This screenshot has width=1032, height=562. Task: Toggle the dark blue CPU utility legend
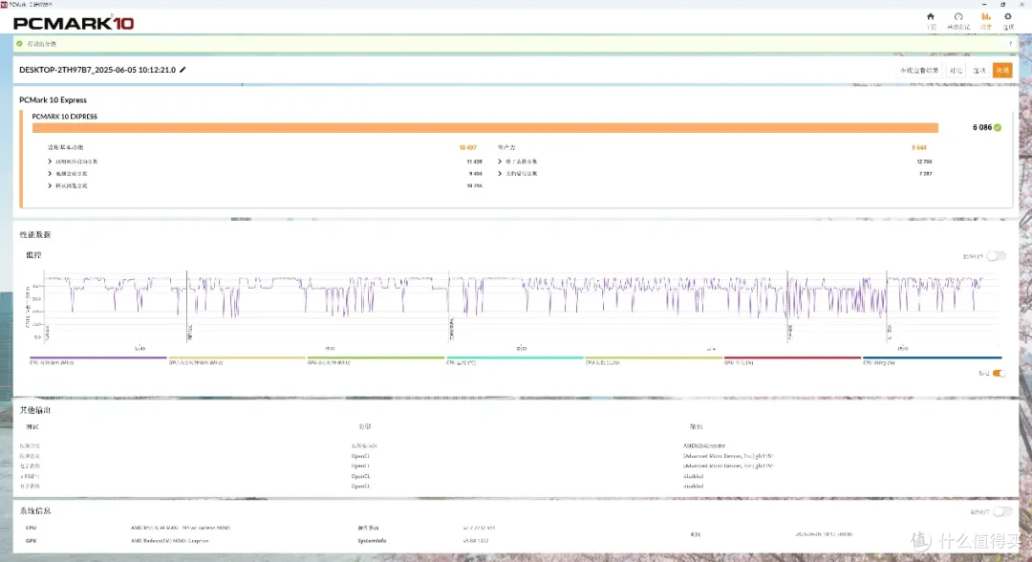[932, 360]
